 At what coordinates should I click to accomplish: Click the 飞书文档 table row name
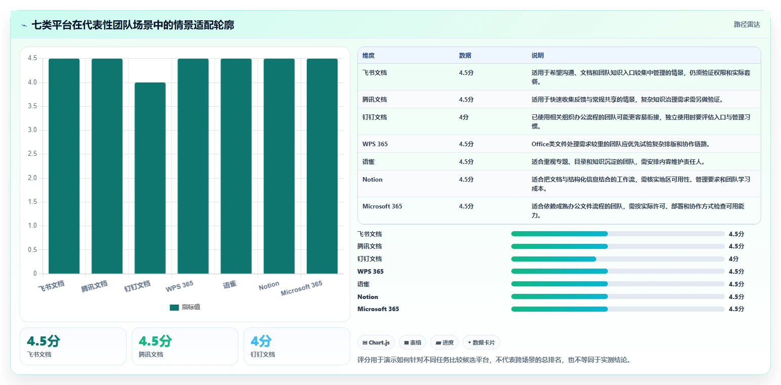pyautogui.click(x=375, y=73)
